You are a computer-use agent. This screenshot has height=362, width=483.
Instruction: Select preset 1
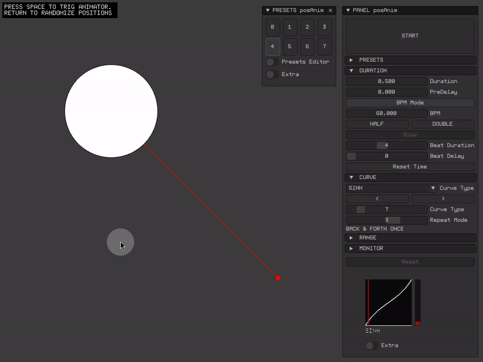click(290, 27)
